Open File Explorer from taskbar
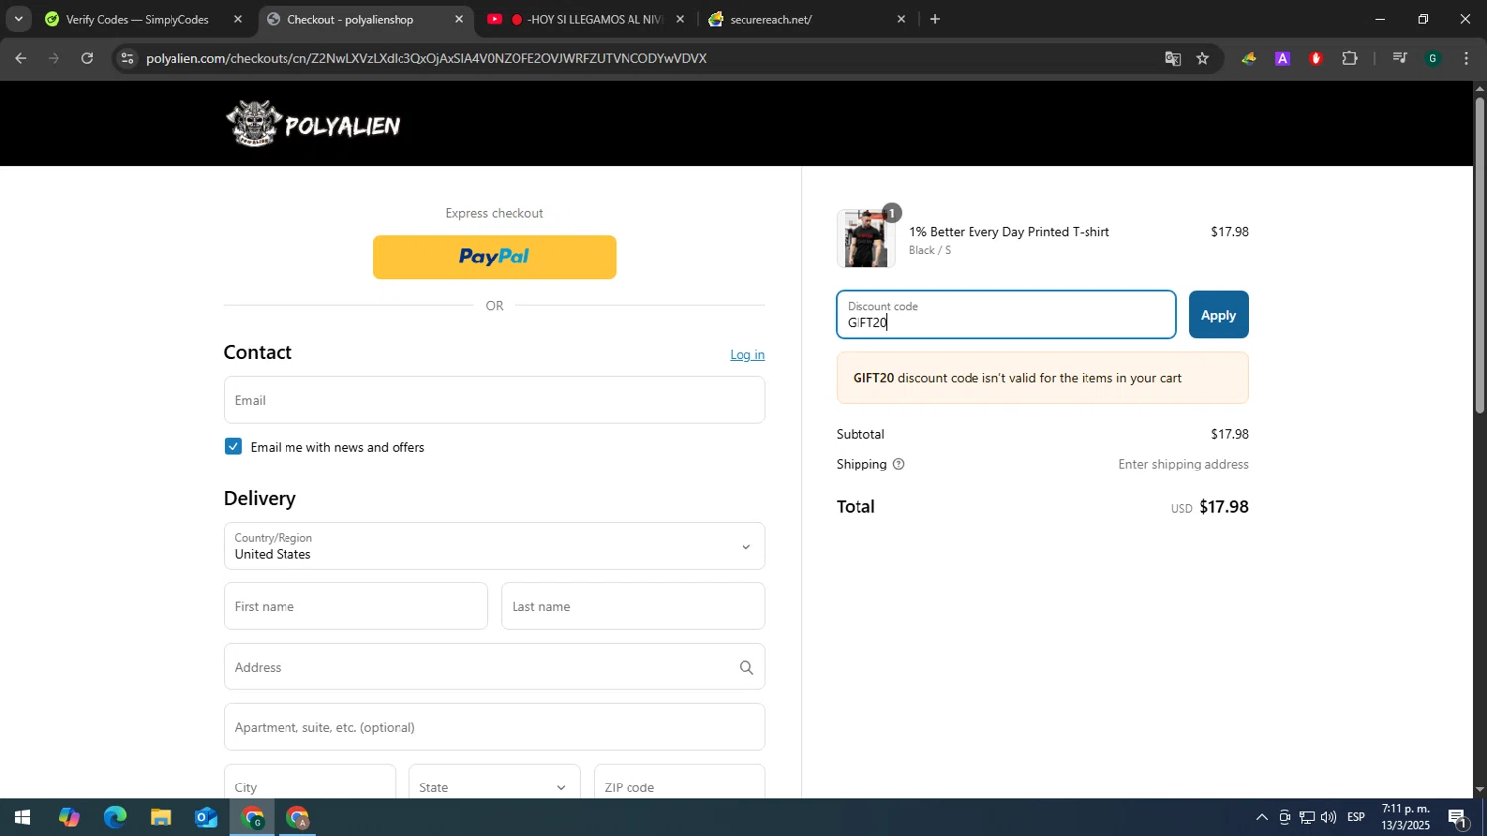The image size is (1487, 836). [161, 818]
